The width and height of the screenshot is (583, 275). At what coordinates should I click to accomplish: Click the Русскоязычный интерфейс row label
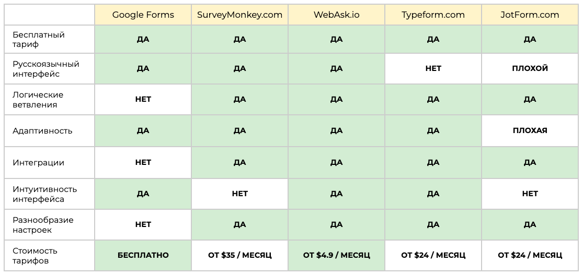(46, 69)
